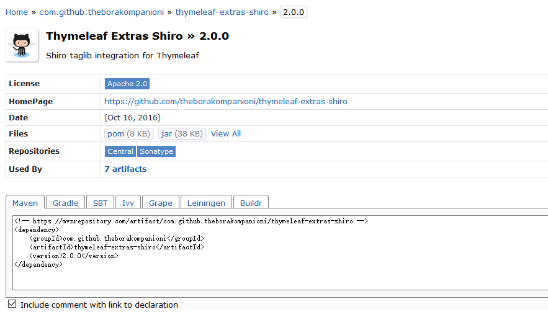Screen dimensions: 548x317
Task: Click the Central repository badge
Action: (x=120, y=151)
